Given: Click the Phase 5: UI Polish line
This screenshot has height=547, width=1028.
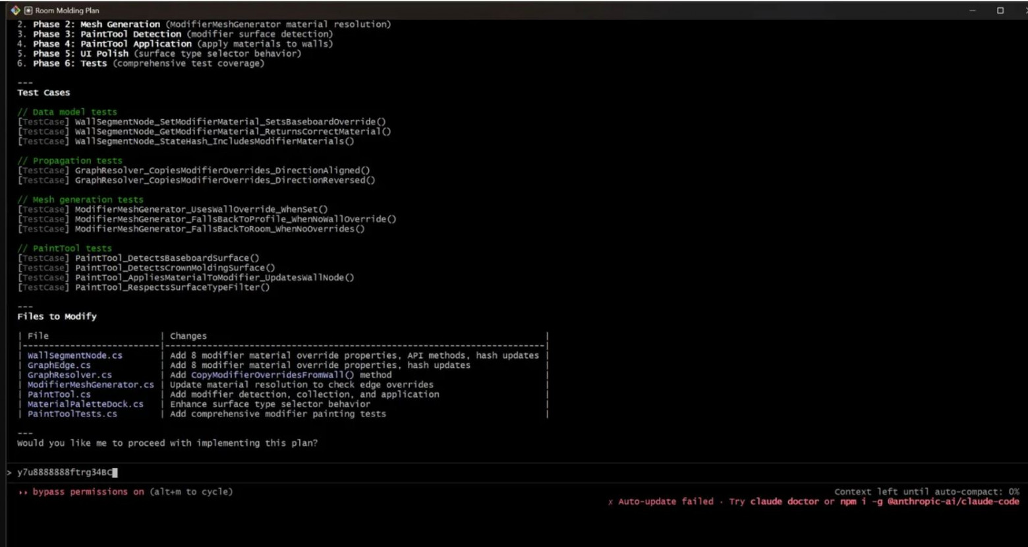Looking at the screenshot, I should pyautogui.click(x=159, y=54).
